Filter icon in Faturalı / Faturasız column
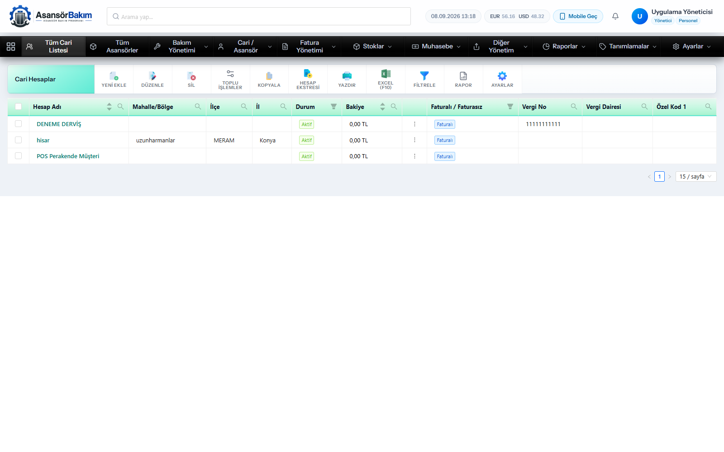Screen dimensions: 724x452 510,107
